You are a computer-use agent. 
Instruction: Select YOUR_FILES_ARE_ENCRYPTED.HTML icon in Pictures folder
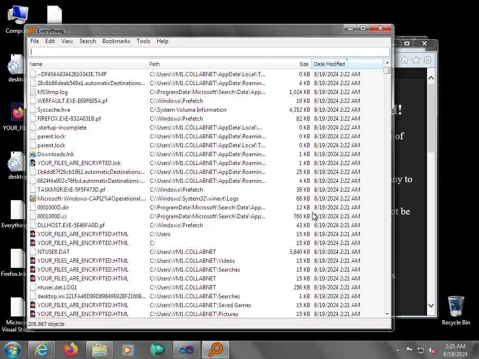[32, 314]
